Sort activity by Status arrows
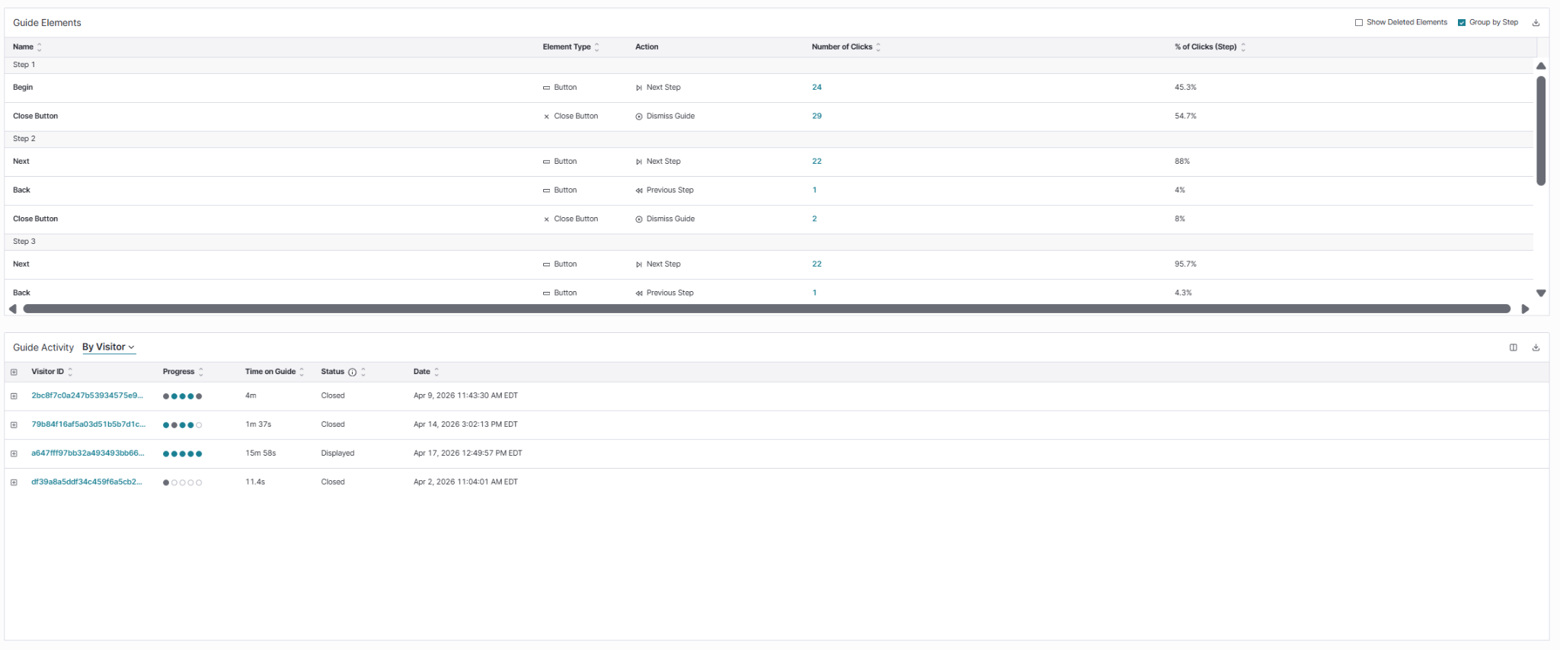The width and height of the screenshot is (1560, 650). (x=363, y=372)
